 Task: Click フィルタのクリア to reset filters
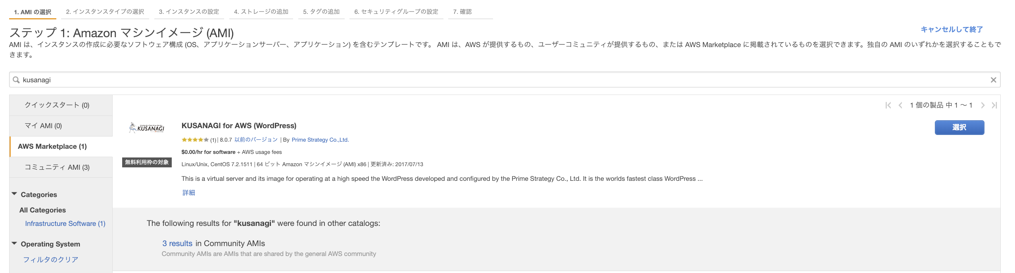click(x=52, y=260)
